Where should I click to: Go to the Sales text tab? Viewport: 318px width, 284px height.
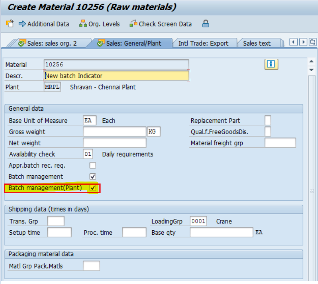[257, 44]
